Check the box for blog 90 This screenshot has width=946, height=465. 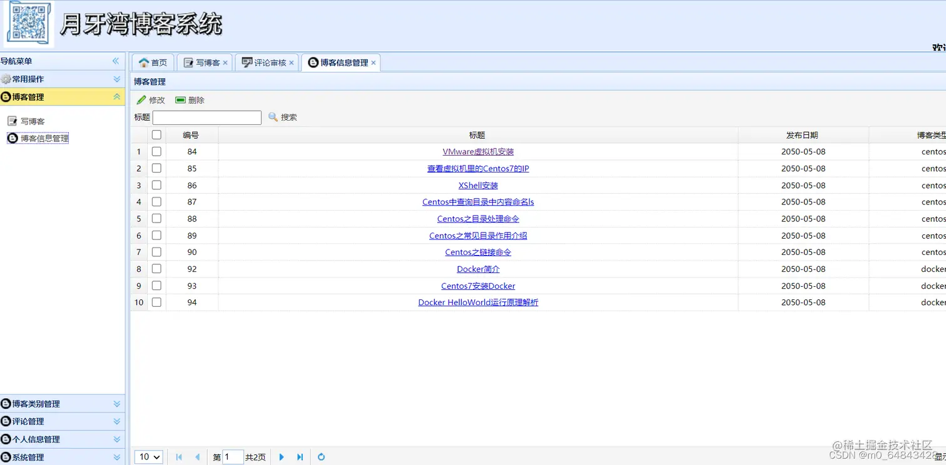tap(156, 252)
